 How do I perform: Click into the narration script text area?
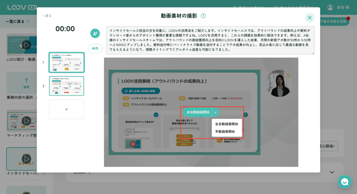click(x=210, y=40)
